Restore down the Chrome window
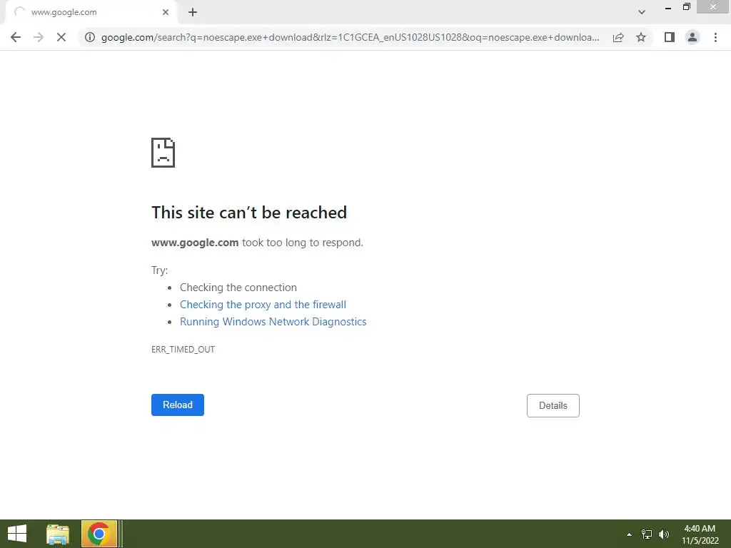 point(687,7)
